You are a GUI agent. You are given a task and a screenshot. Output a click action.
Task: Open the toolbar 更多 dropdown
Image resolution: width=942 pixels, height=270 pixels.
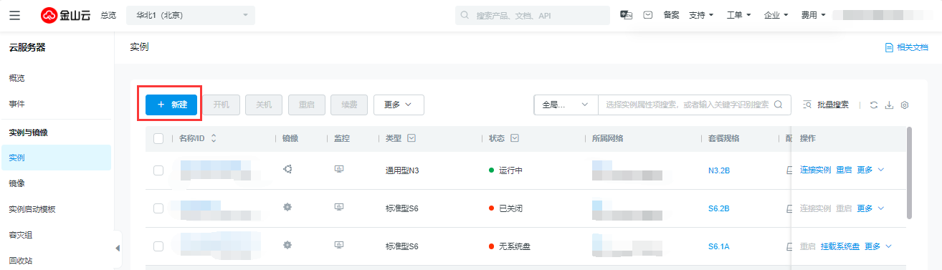(x=399, y=105)
